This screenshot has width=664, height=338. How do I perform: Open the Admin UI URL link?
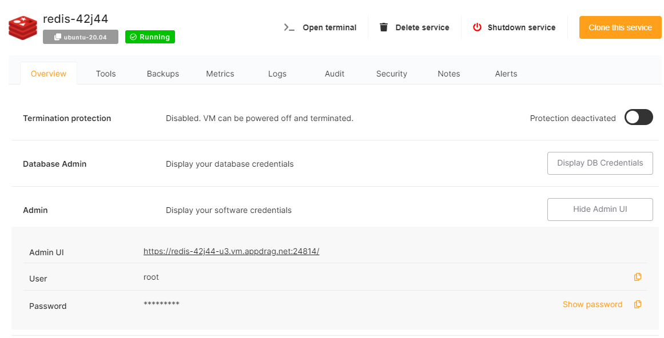click(231, 251)
